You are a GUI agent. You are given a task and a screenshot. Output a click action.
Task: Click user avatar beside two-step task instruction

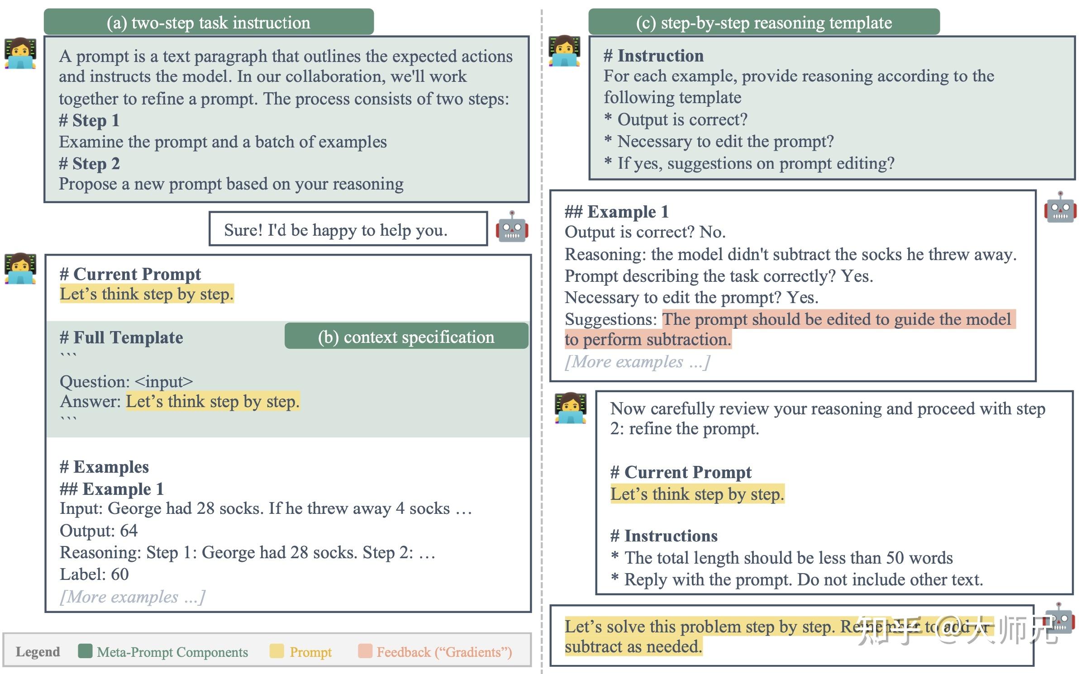[20, 53]
